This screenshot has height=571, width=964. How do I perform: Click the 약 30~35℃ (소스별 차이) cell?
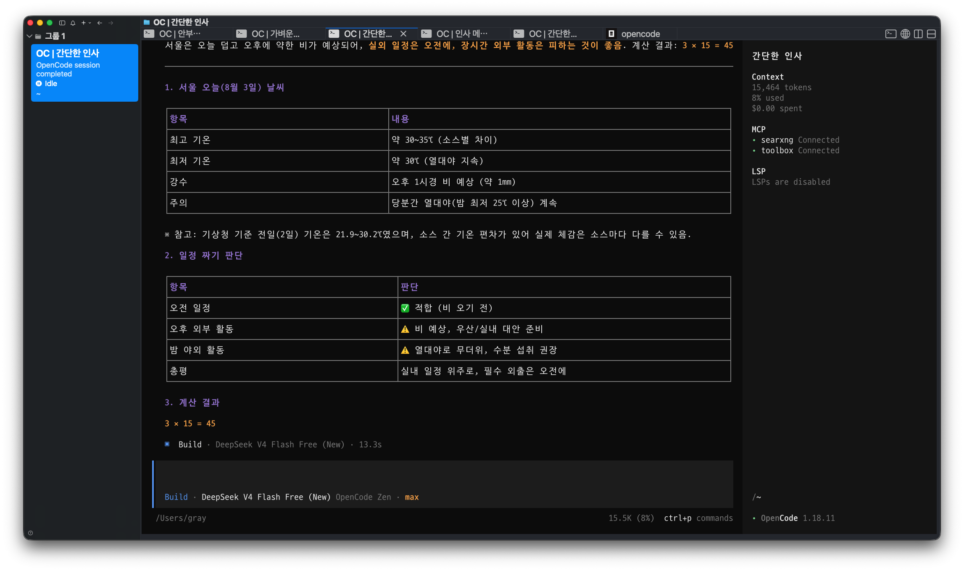[559, 140]
